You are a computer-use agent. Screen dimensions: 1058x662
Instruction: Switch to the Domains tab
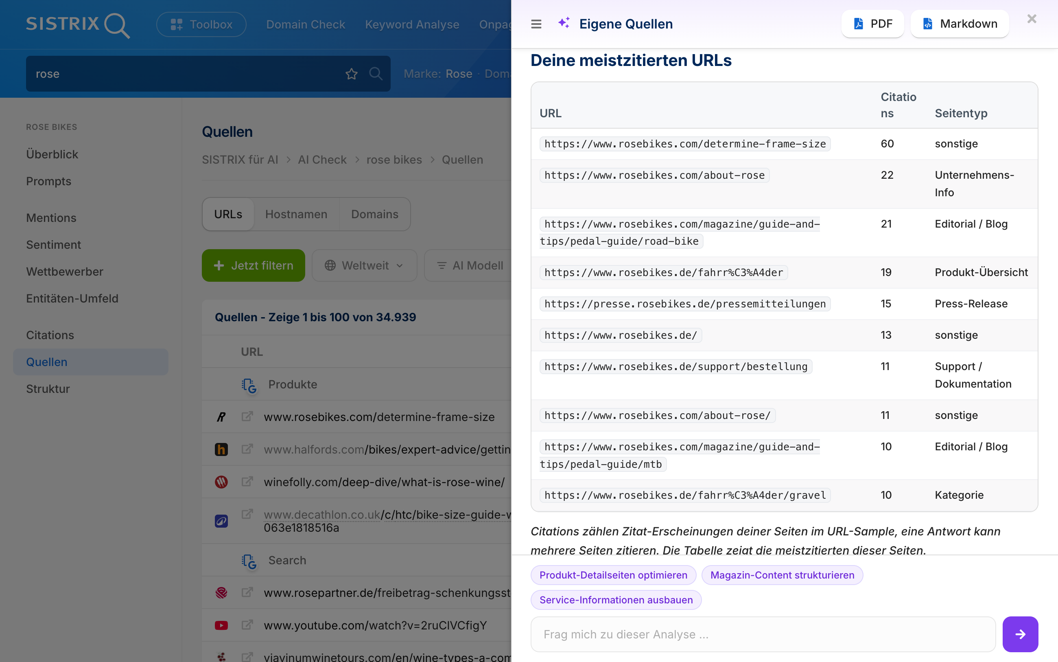374,214
